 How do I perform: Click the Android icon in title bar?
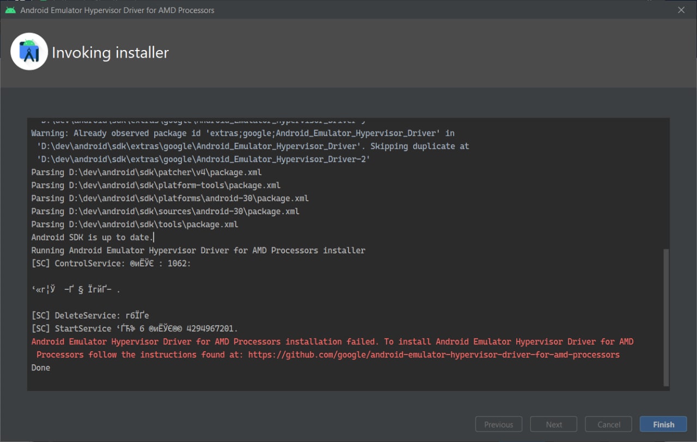pos(10,10)
